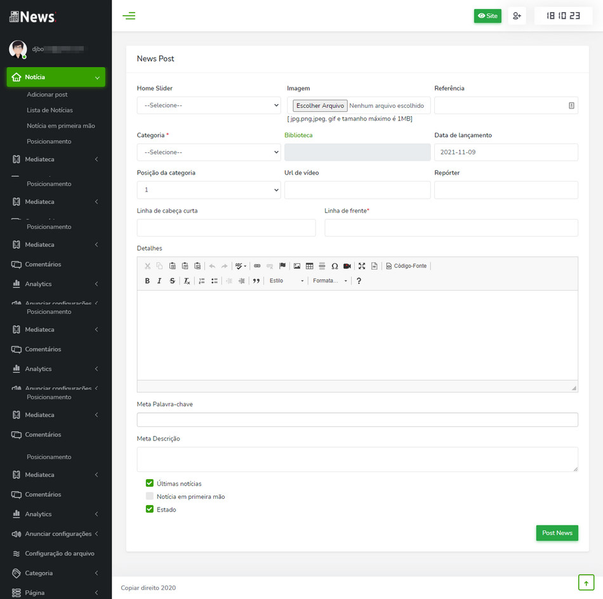Toggle the sidebar with the hamburger icon
The height and width of the screenshot is (599, 603).
tap(129, 15)
